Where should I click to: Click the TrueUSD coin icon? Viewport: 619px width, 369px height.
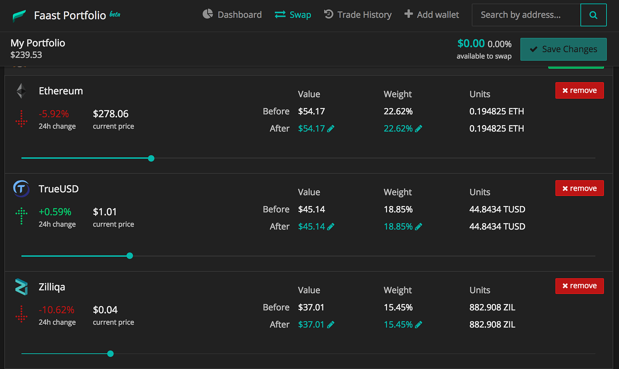coord(21,189)
